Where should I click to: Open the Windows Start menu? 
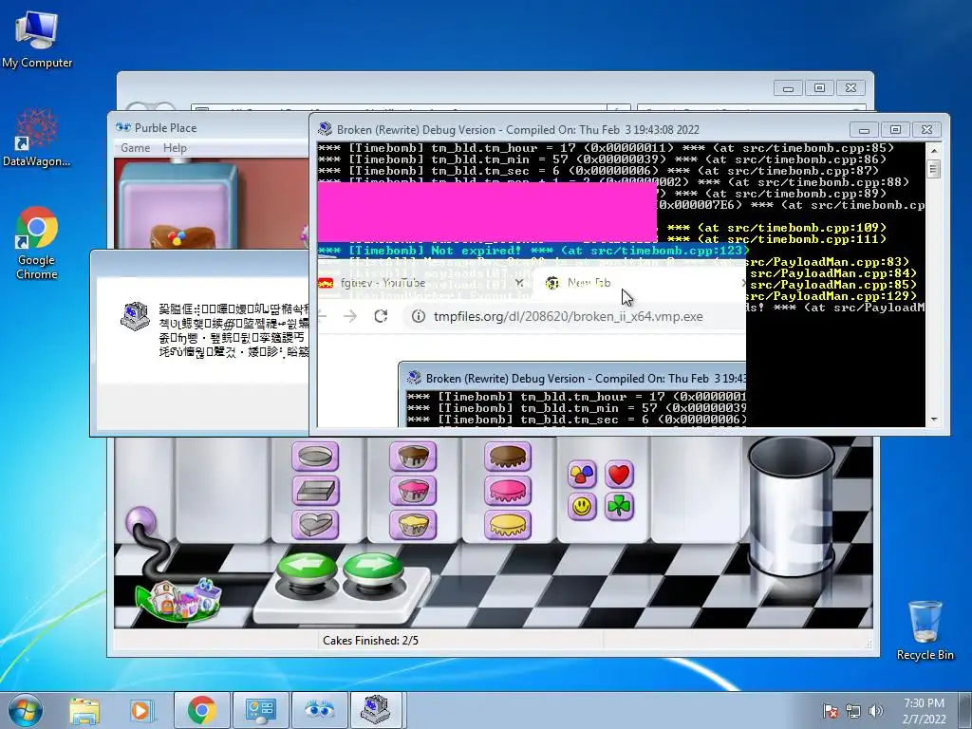click(25, 710)
